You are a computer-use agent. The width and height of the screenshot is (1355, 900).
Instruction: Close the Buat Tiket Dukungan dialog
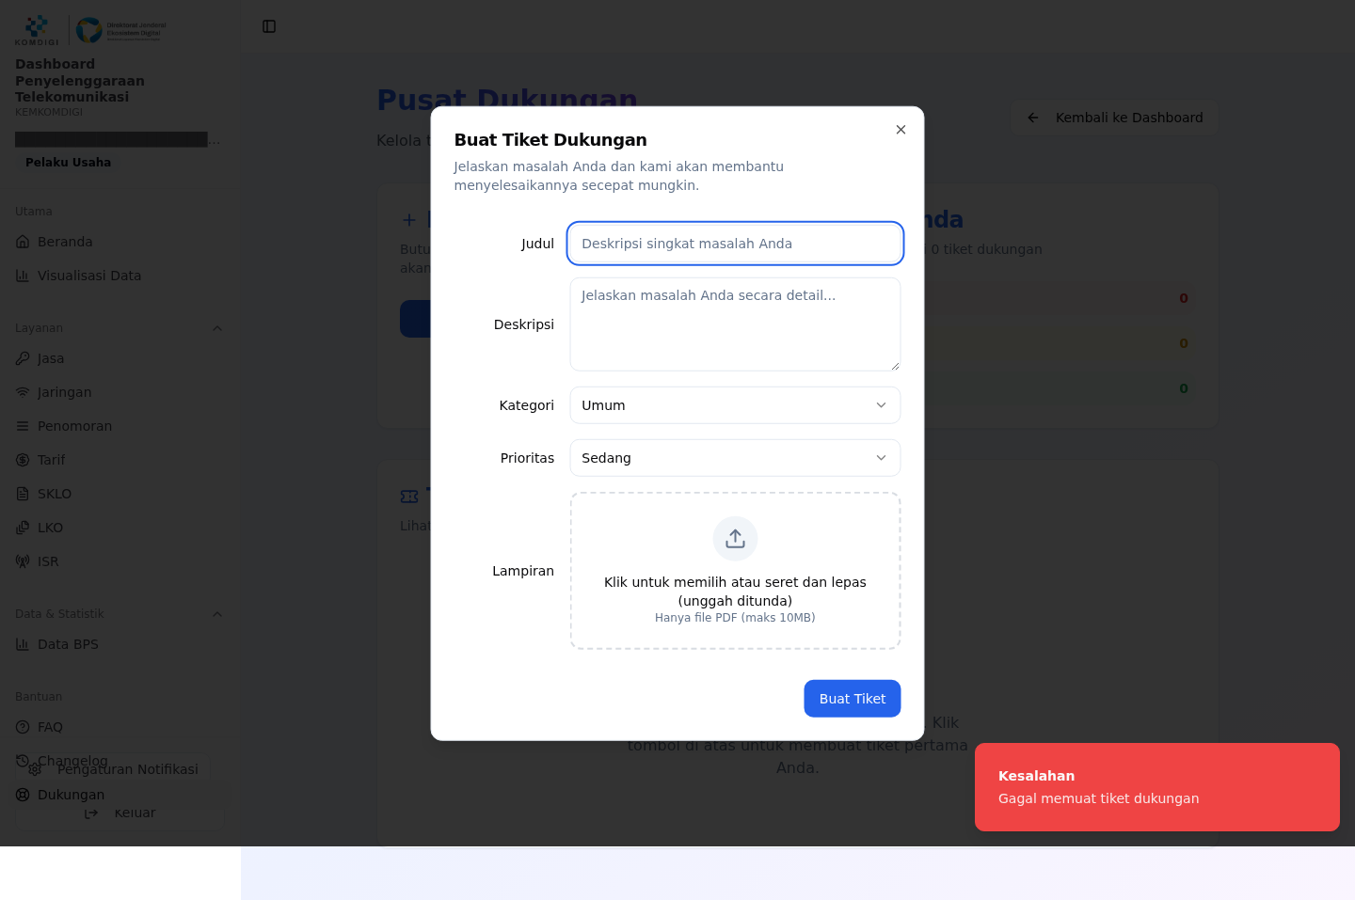click(x=901, y=130)
